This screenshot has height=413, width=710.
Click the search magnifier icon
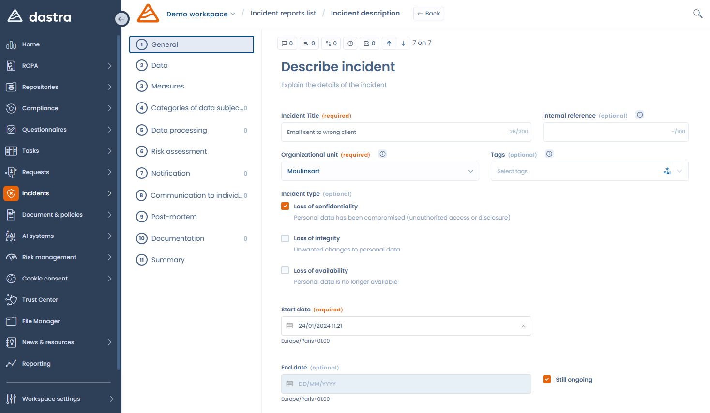[697, 14]
